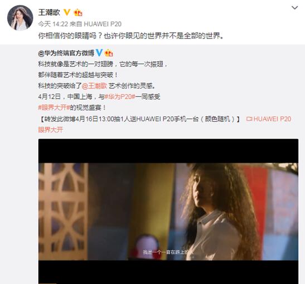Click the main post text 你相信你的眼睛吗
Screen dimensions: 305x284
(x=67, y=36)
